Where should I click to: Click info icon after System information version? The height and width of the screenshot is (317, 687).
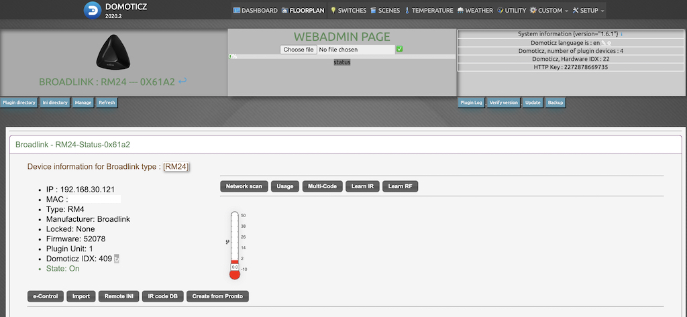(x=622, y=34)
